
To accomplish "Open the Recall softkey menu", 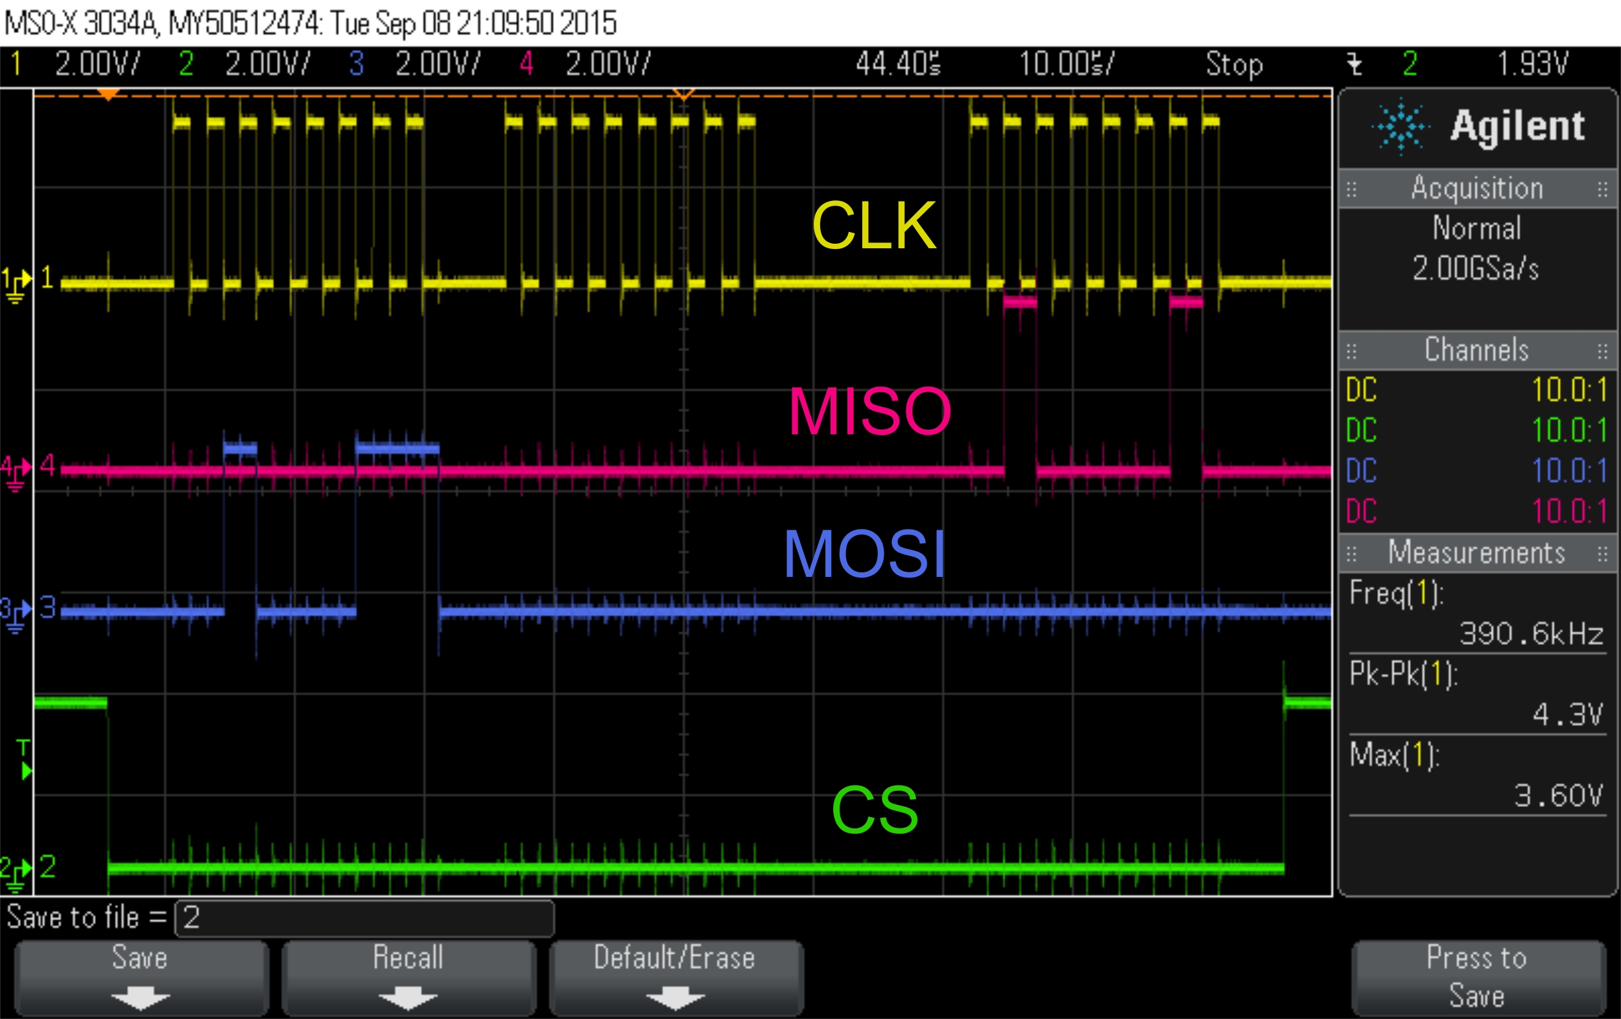I will click(408, 978).
